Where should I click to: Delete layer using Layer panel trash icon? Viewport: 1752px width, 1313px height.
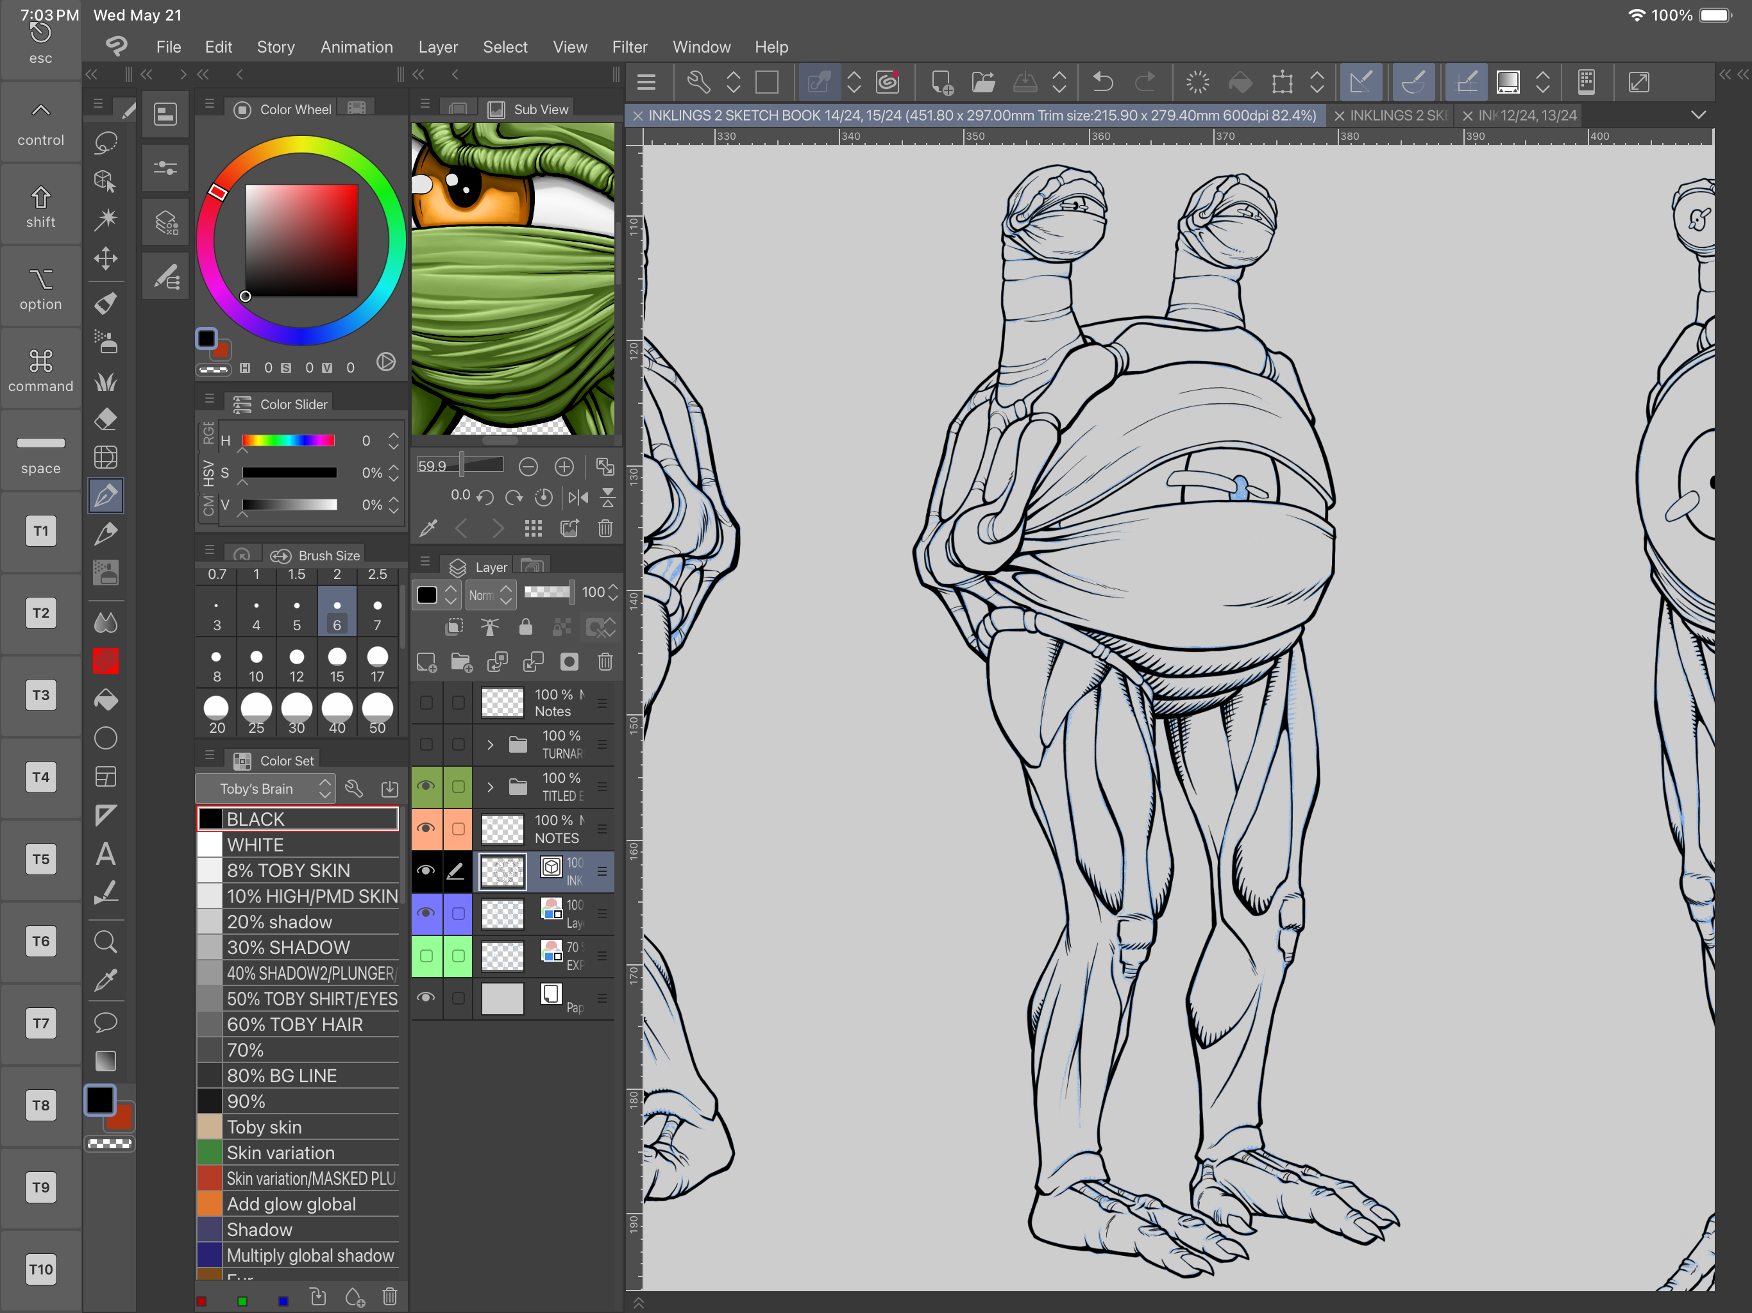click(x=605, y=662)
